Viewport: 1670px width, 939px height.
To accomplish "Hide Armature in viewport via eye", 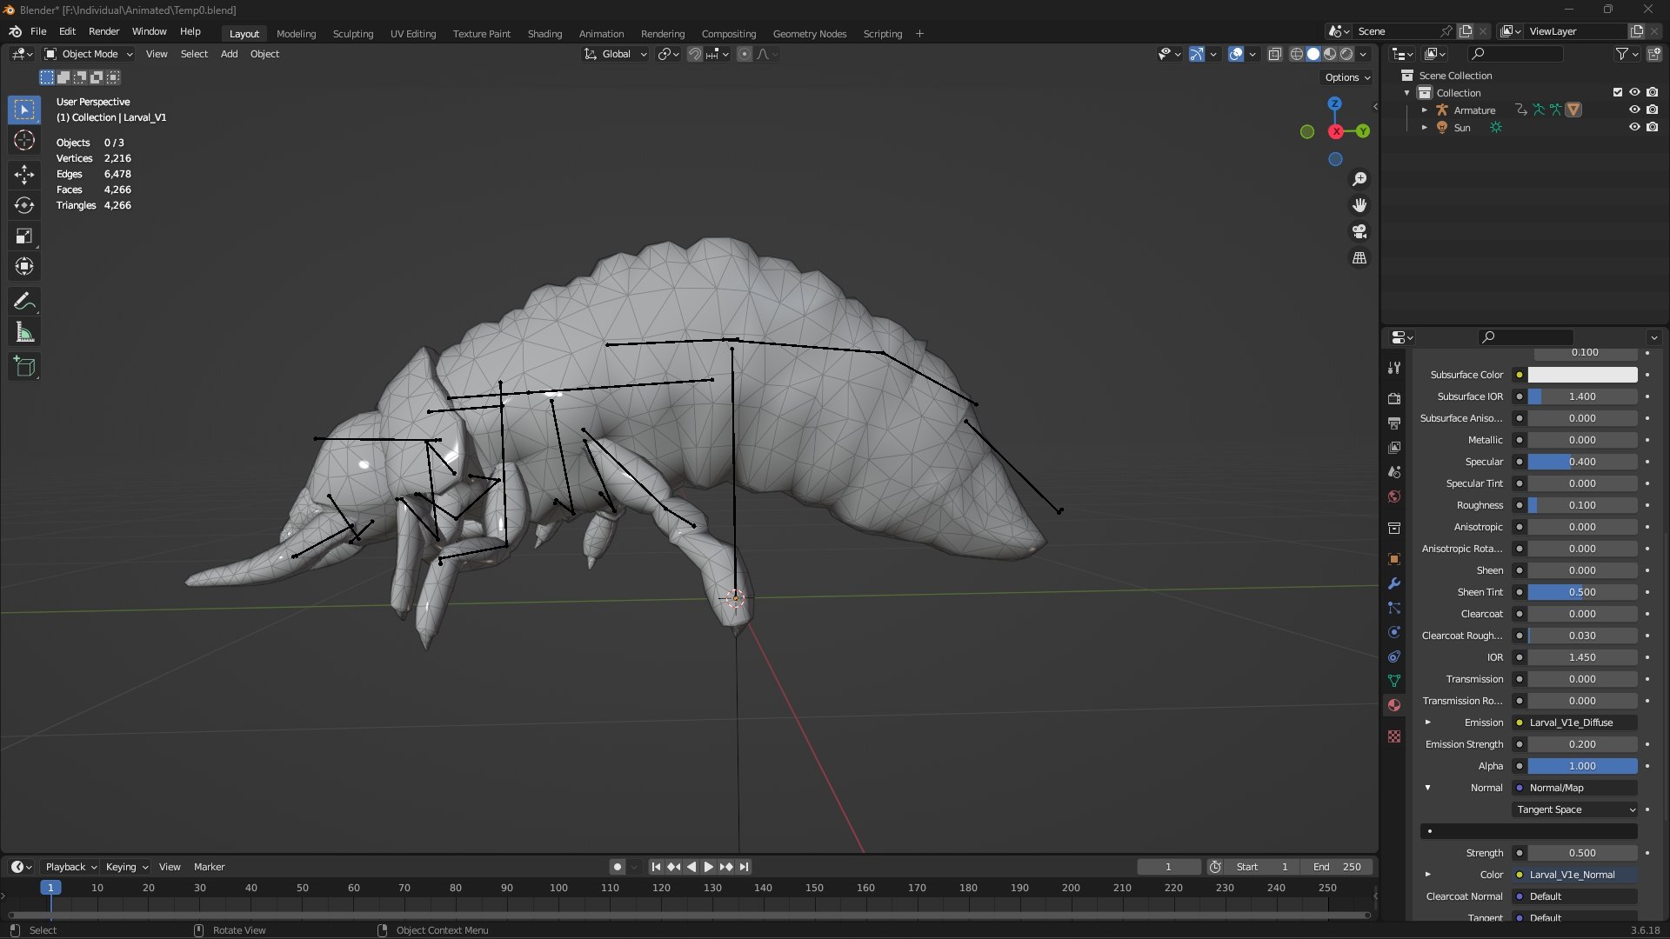I will coord(1634,110).
